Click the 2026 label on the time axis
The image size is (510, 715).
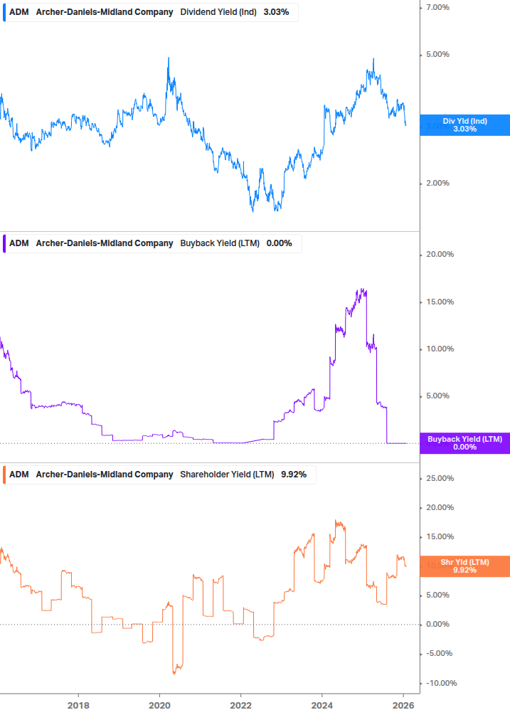pyautogui.click(x=403, y=704)
